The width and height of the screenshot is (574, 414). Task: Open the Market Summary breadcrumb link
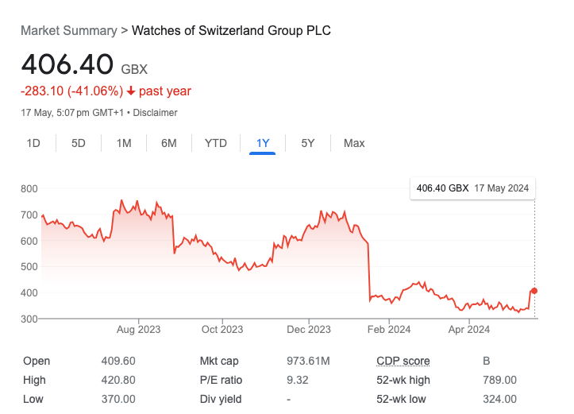pyautogui.click(x=68, y=31)
